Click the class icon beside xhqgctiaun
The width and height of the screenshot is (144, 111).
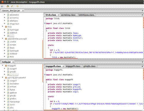pos(8,24)
